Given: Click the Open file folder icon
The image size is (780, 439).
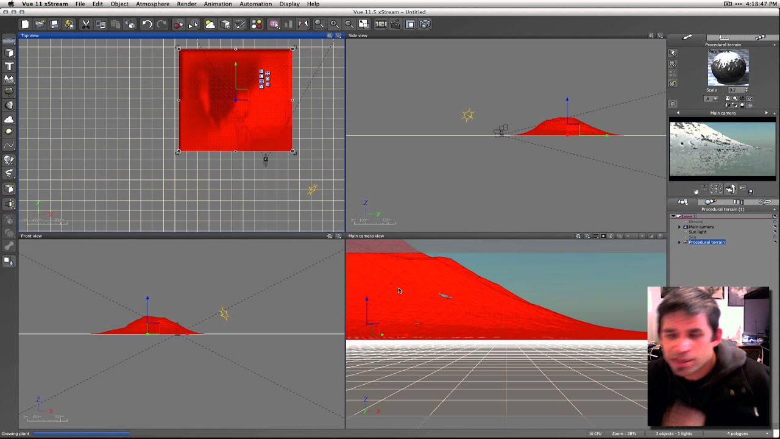Looking at the screenshot, I should [x=40, y=24].
